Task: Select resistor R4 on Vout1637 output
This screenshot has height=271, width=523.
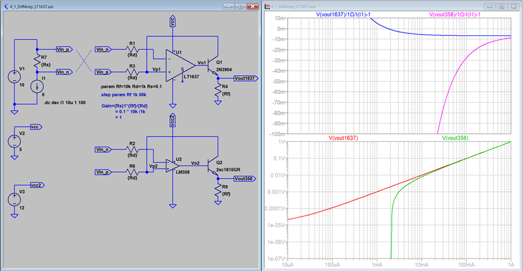Action: tap(218, 91)
